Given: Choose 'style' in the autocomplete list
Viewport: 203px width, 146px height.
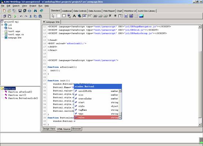Looking at the screenshot, I should [96, 106].
